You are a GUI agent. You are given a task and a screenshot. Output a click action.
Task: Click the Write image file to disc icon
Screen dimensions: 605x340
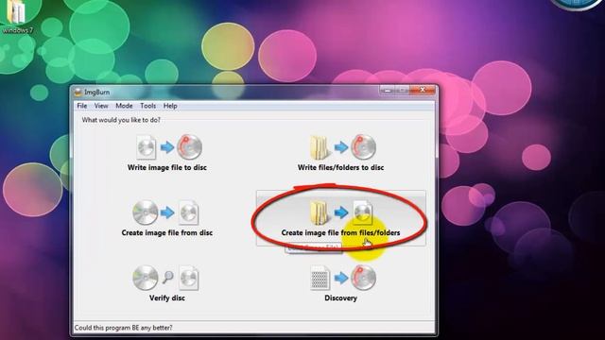tap(169, 147)
